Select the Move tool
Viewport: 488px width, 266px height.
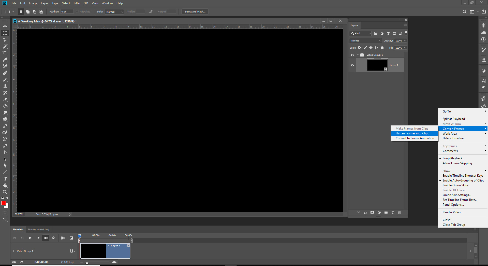pyautogui.click(x=5, y=26)
